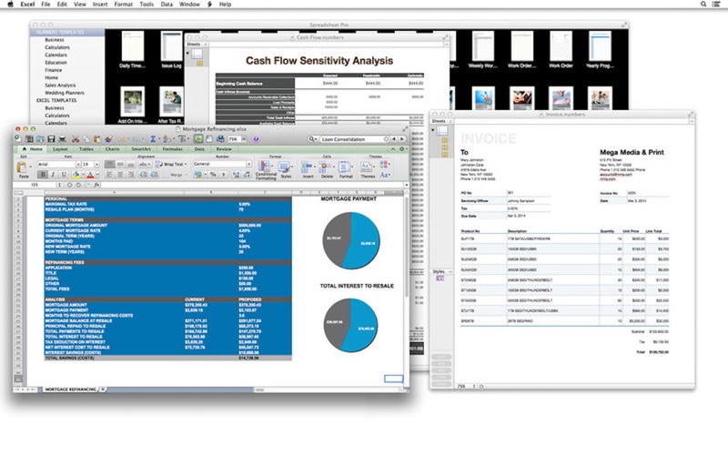Click the TOTAL SAVINGS (COSTS) row label
This screenshot has height=455, width=728.
click(x=70, y=358)
